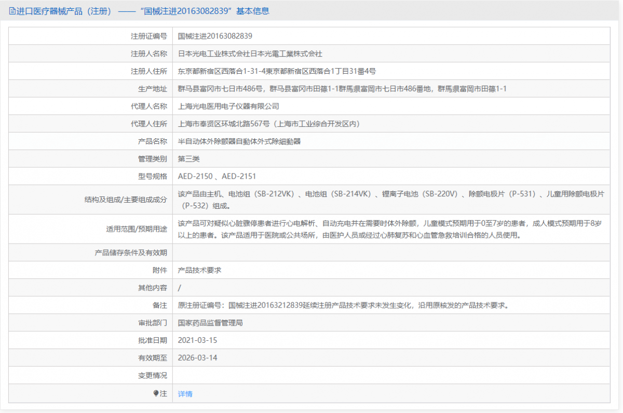Select remark text 原注册证编号：国械注进20163212839
The image size is (623, 413).
tap(343, 305)
